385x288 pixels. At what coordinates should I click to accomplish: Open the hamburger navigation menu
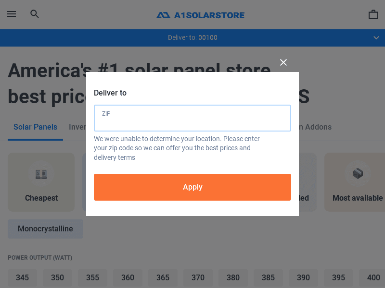(12, 14)
